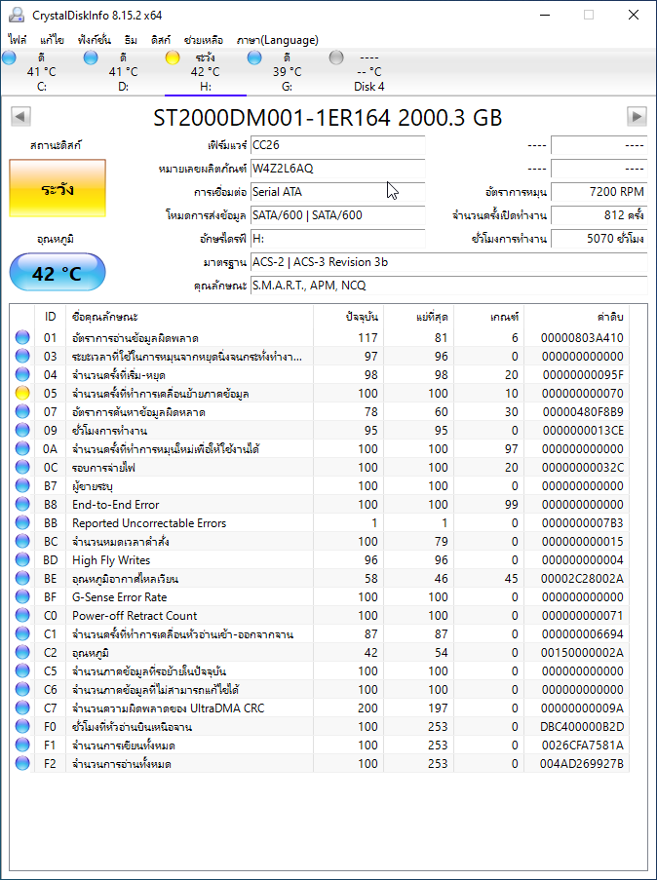This screenshot has height=880, width=657.
Task: Click status orb for attribute ID C2
Action: pyautogui.click(x=22, y=653)
